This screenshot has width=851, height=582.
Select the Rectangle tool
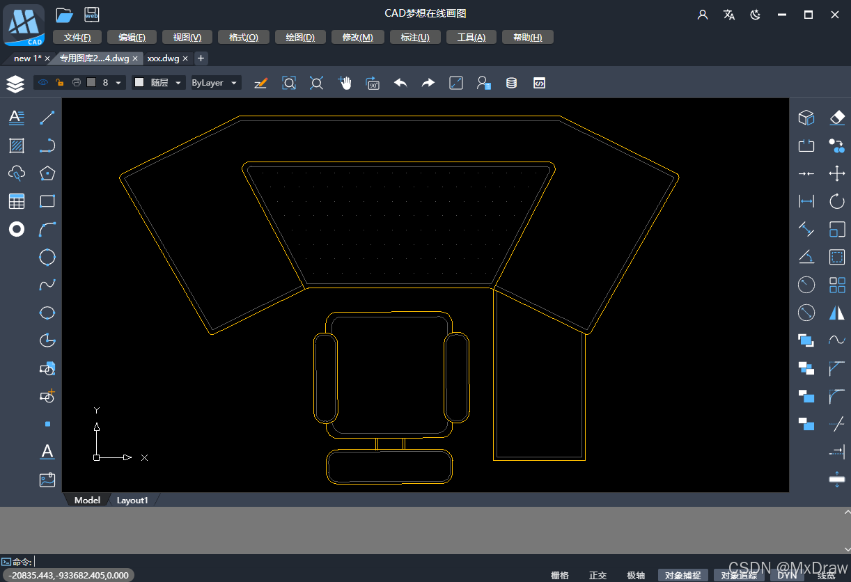click(x=47, y=201)
